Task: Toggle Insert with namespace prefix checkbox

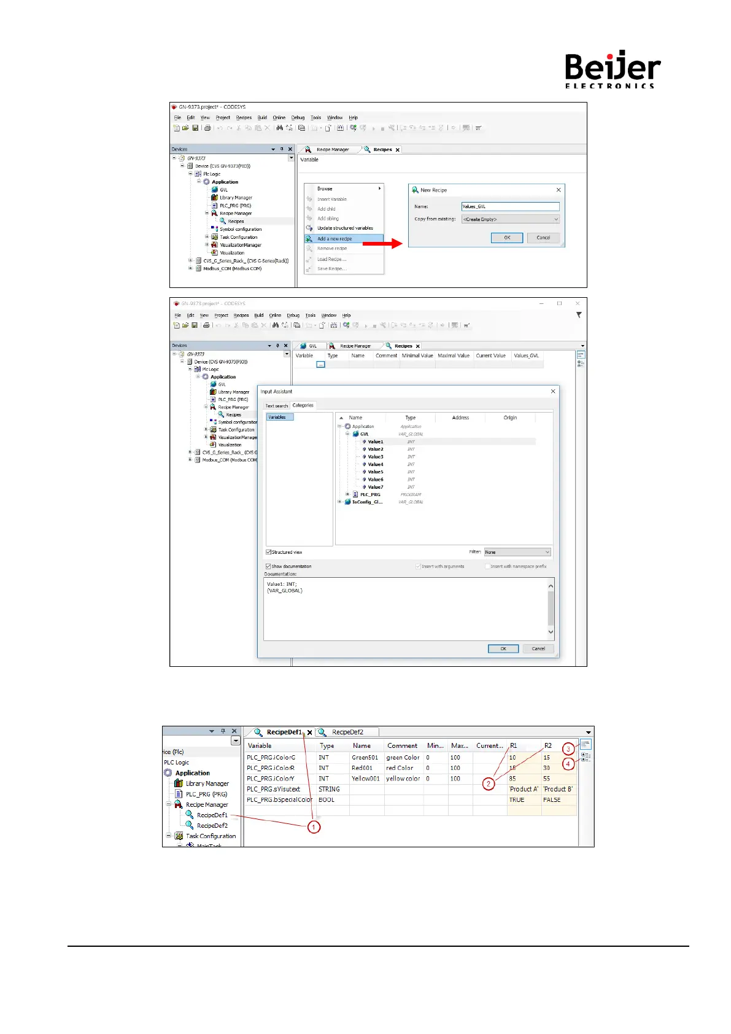Action: click(487, 566)
